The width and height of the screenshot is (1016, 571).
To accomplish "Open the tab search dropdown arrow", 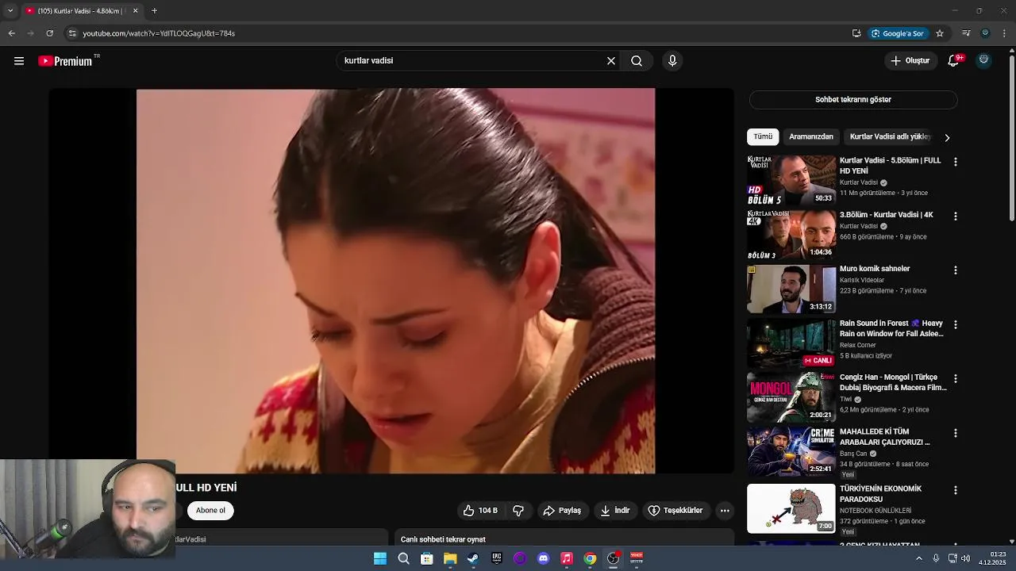I will 10,10.
